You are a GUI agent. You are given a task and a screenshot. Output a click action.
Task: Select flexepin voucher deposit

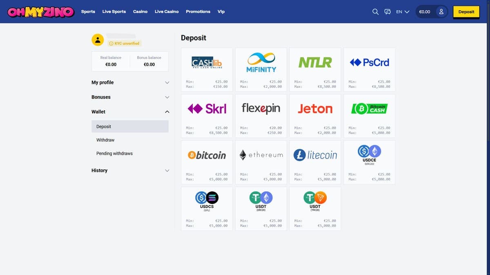261,116
